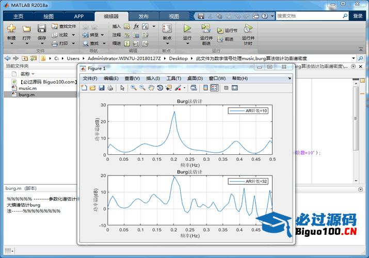Expand the Print (打印) dropdown in the ribbon

[x=73, y=43]
